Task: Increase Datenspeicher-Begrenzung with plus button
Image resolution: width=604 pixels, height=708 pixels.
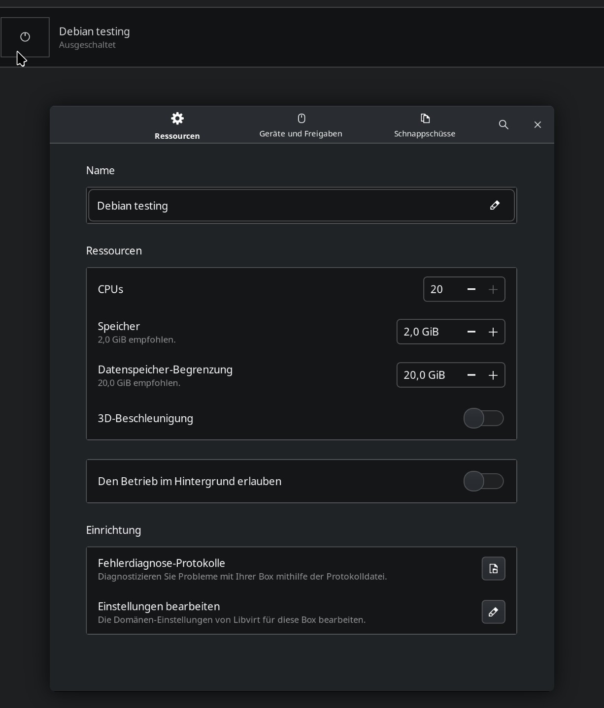Action: click(493, 375)
